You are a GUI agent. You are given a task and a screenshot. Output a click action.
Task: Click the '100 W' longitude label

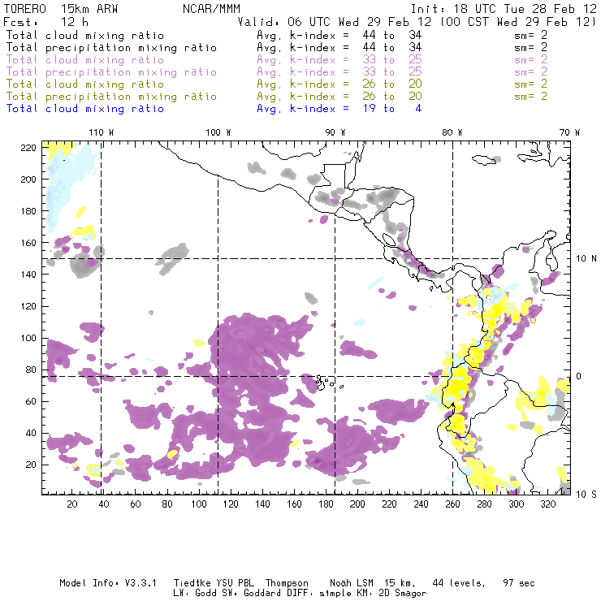point(218,132)
